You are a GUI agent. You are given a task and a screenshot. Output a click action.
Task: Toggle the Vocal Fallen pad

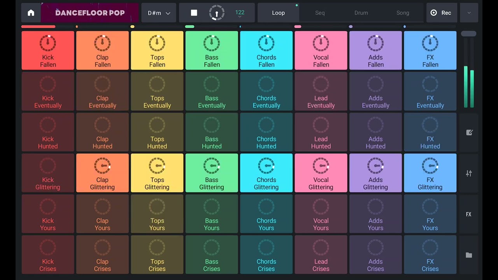(321, 51)
